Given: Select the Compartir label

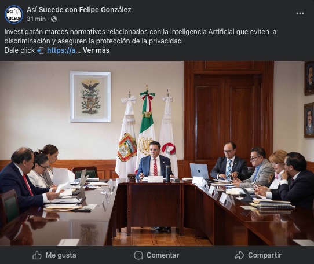Looking at the screenshot, I should [x=265, y=255].
